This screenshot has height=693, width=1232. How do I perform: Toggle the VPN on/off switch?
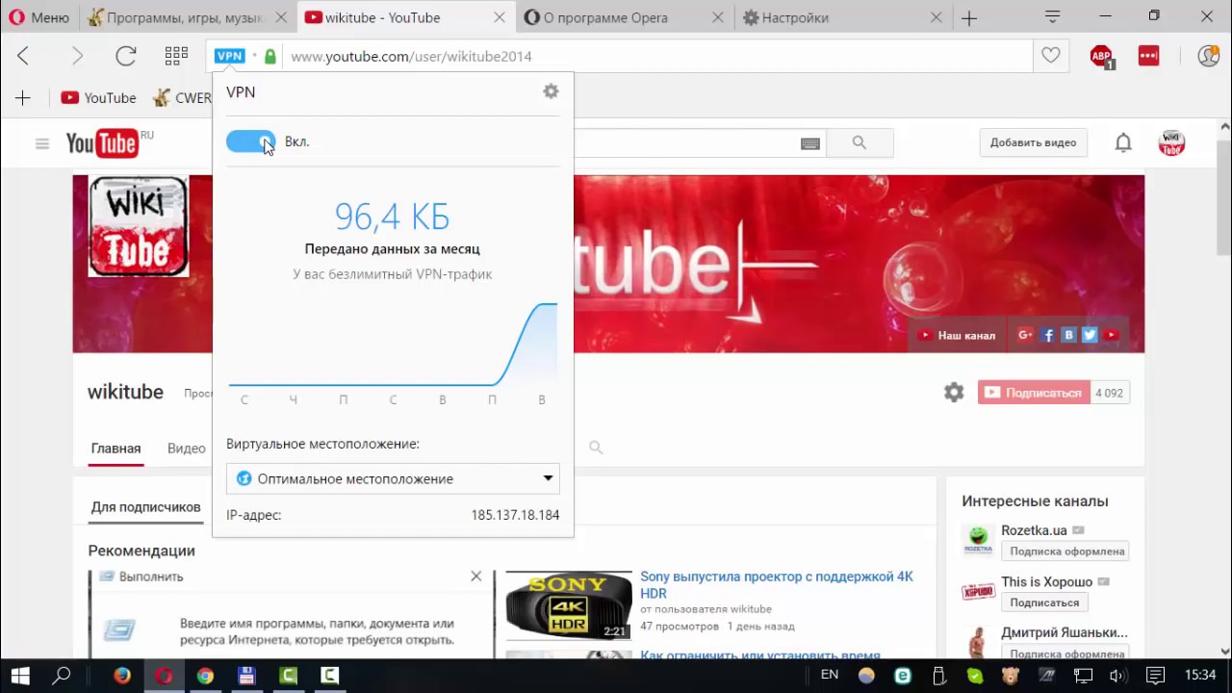pyautogui.click(x=250, y=142)
